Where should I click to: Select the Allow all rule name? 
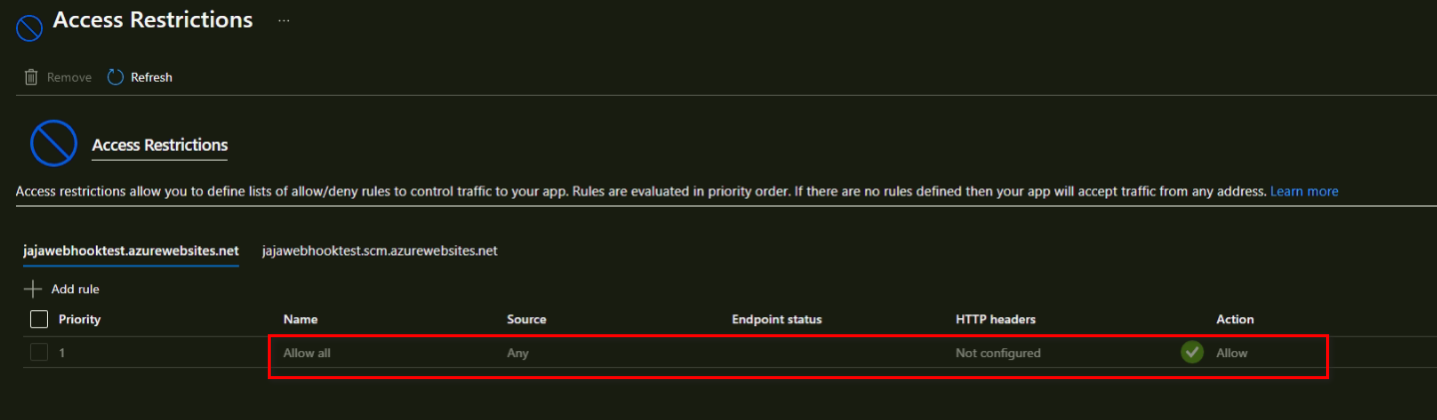[x=307, y=352]
